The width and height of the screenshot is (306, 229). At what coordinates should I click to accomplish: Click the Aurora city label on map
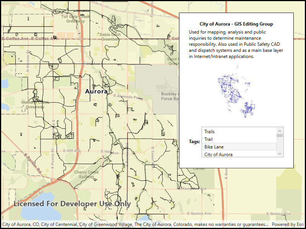pyautogui.click(x=96, y=92)
